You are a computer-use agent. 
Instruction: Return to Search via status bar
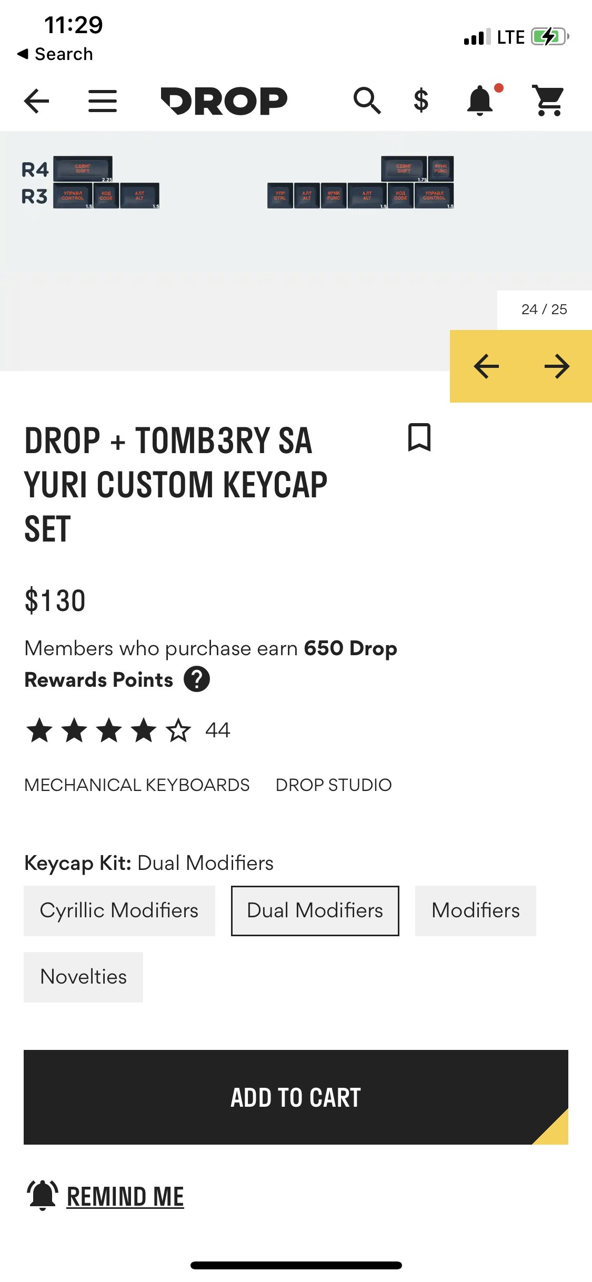click(55, 54)
